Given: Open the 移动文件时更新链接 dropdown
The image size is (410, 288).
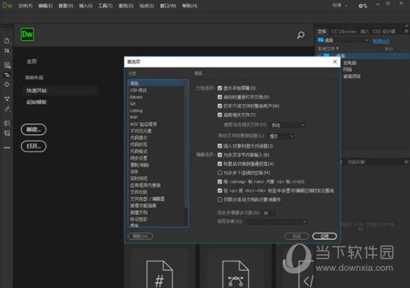Looking at the screenshot, I should tap(282, 136).
